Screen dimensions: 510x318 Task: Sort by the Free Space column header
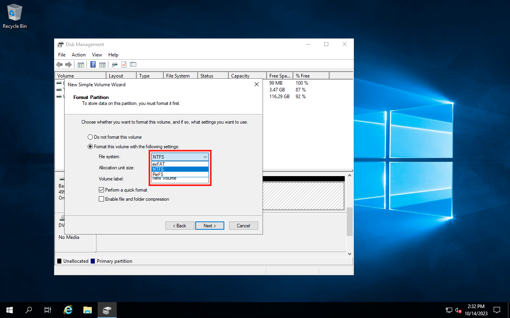tap(280, 76)
